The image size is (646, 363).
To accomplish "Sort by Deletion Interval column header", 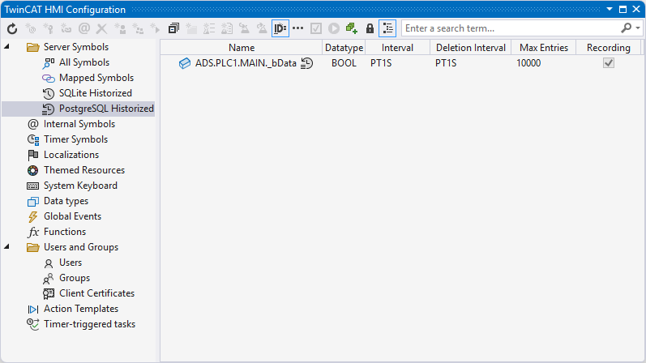I will [x=471, y=48].
